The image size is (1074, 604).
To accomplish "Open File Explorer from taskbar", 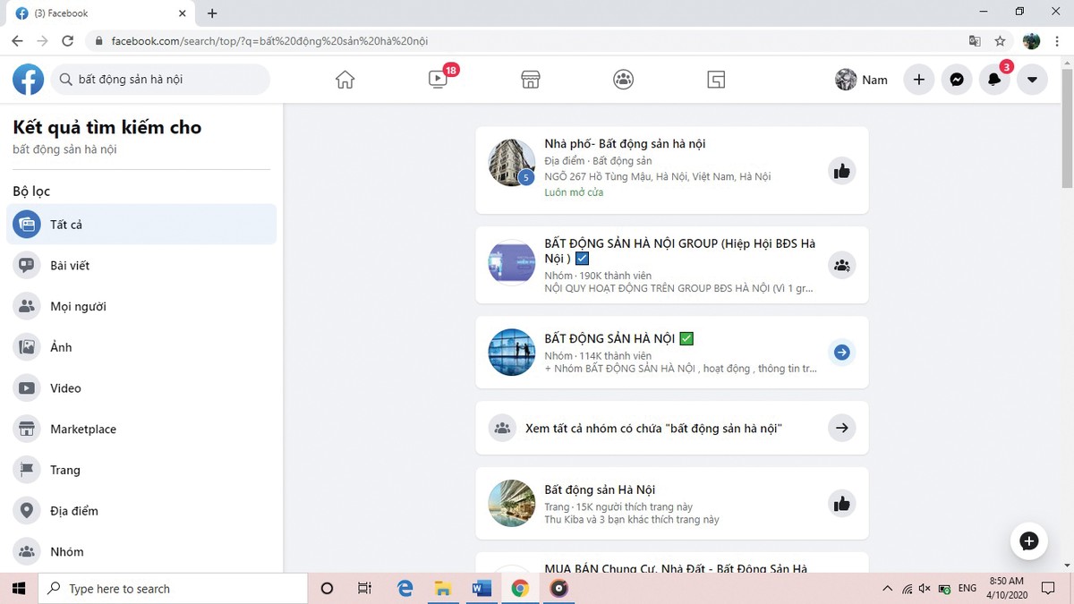I will (x=443, y=588).
